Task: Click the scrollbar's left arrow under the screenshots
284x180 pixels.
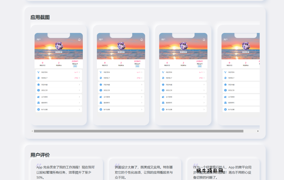Action: 32,131
